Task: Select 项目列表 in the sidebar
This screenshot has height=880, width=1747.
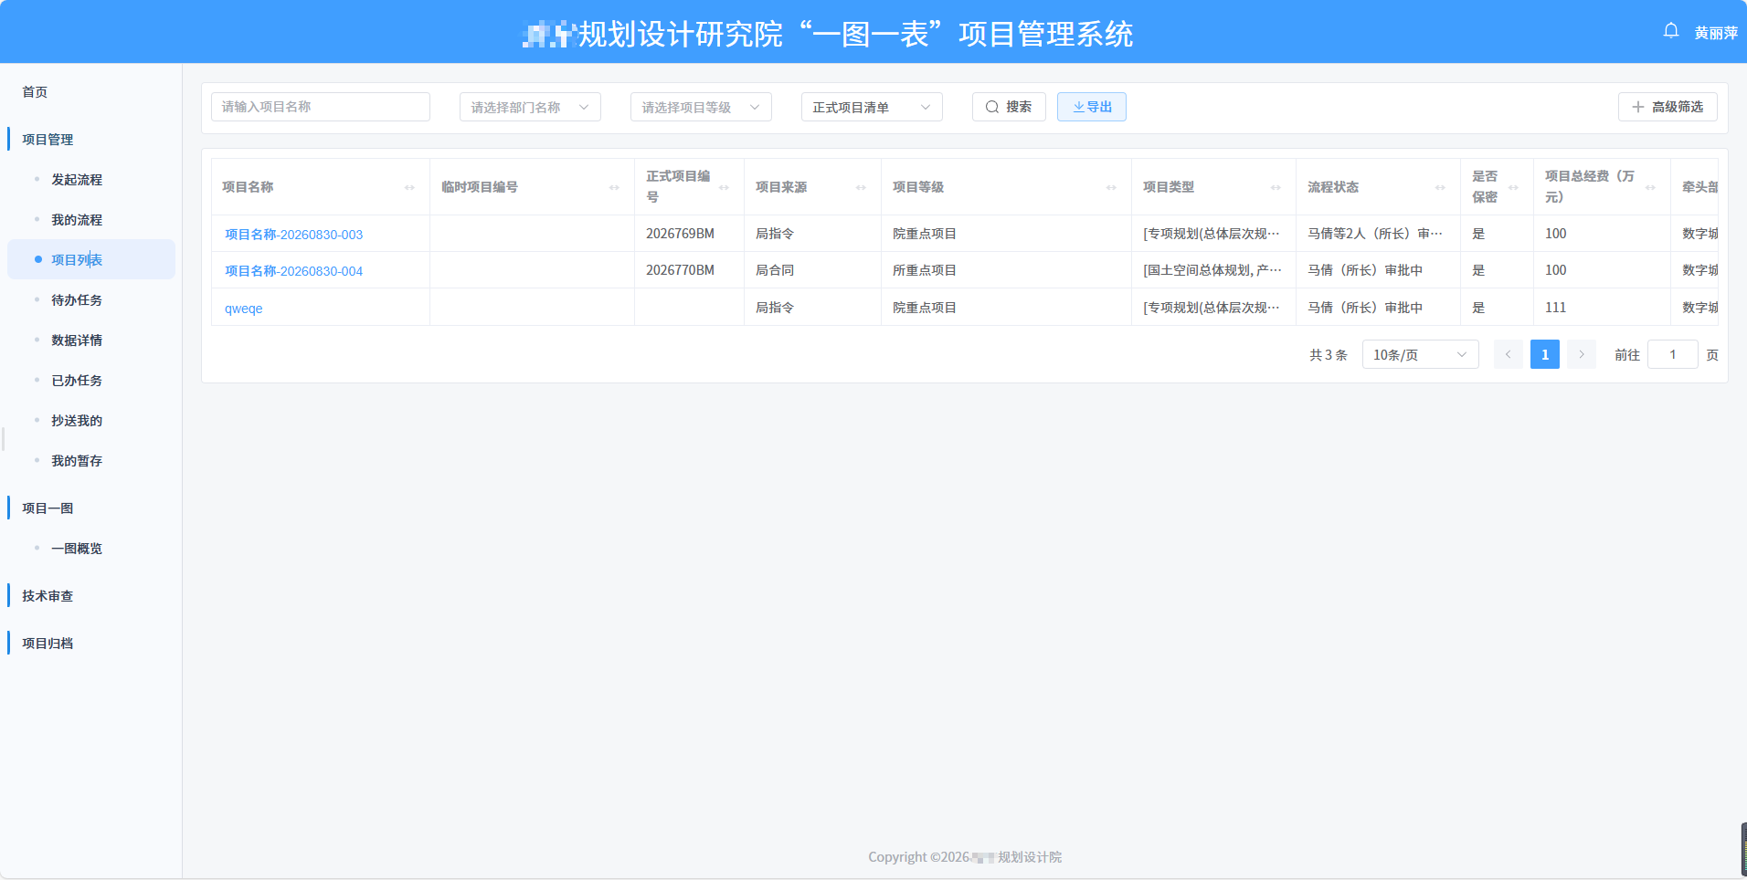Action: (91, 260)
